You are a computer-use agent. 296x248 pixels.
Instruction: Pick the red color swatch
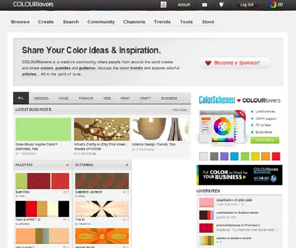click(276, 156)
